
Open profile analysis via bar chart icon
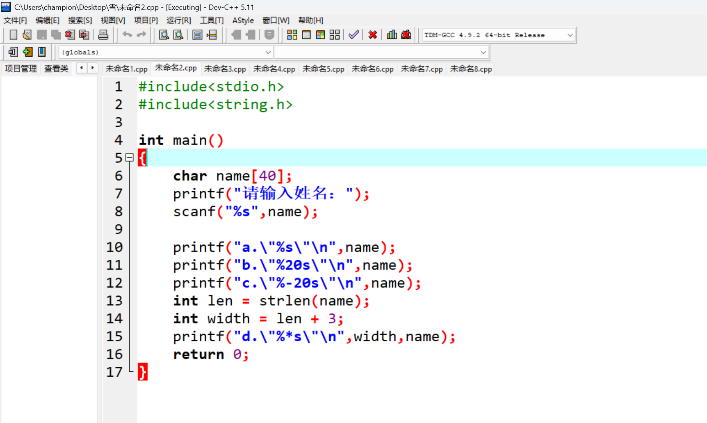392,35
